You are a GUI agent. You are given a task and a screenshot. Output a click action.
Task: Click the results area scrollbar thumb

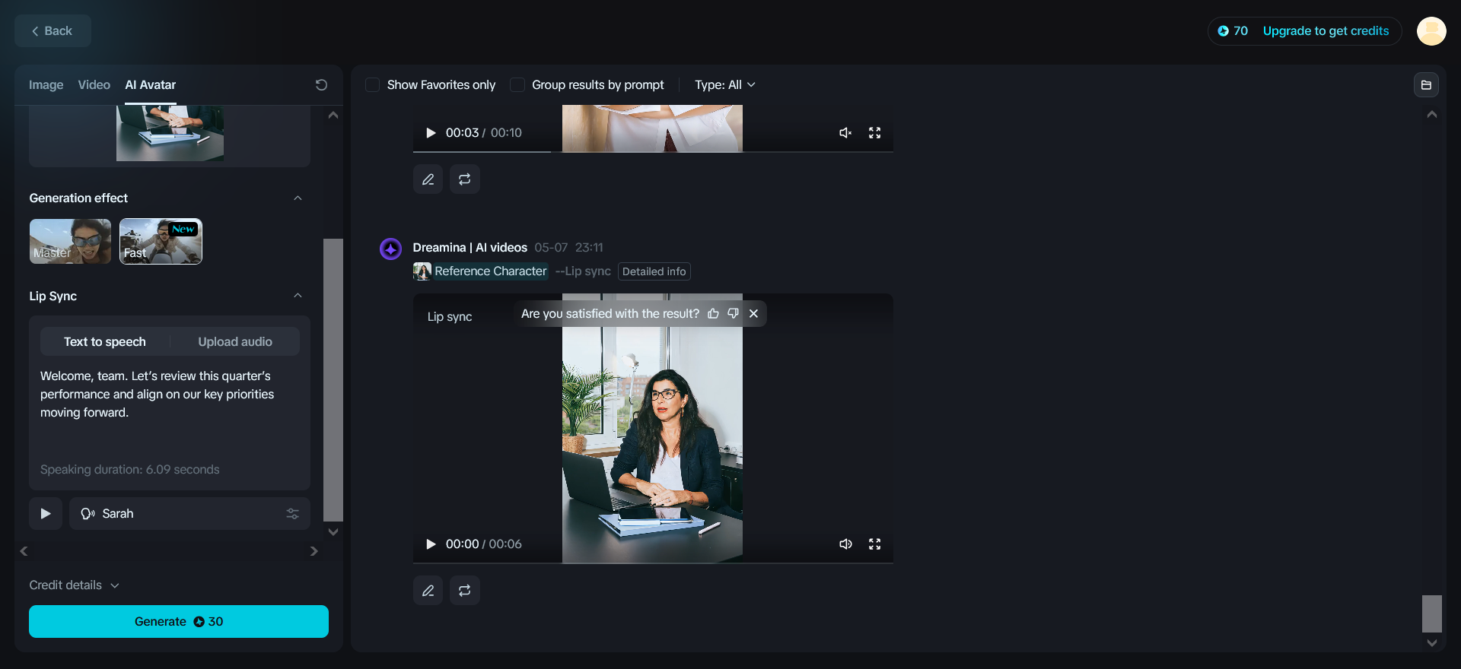1432,614
